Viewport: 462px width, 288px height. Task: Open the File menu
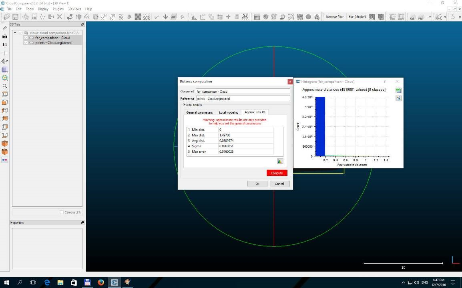[x=9, y=9]
